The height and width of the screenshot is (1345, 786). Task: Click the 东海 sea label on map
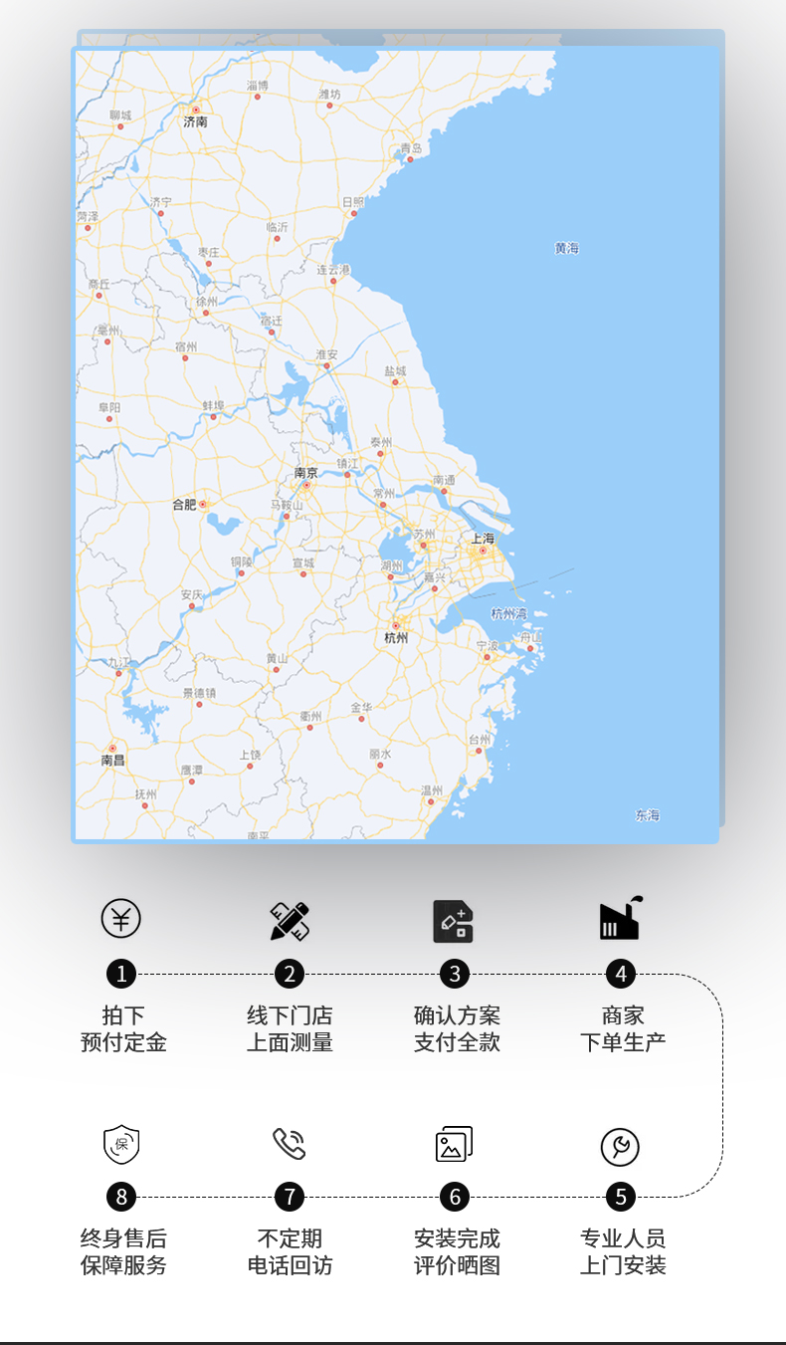pyautogui.click(x=648, y=815)
